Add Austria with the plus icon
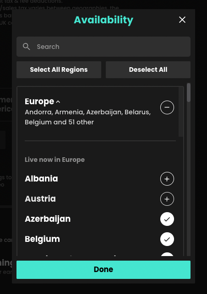207x294 pixels. pos(167,199)
